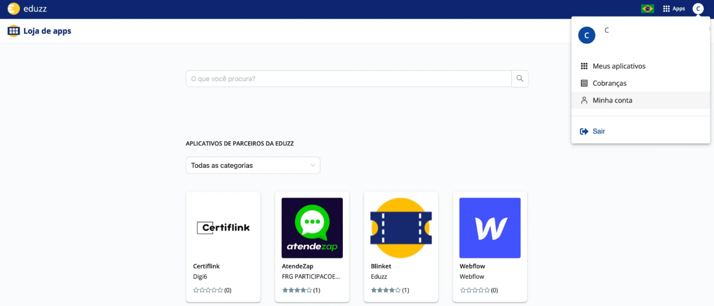Click the Loja de apps title link
The image size is (714, 306).
point(47,31)
